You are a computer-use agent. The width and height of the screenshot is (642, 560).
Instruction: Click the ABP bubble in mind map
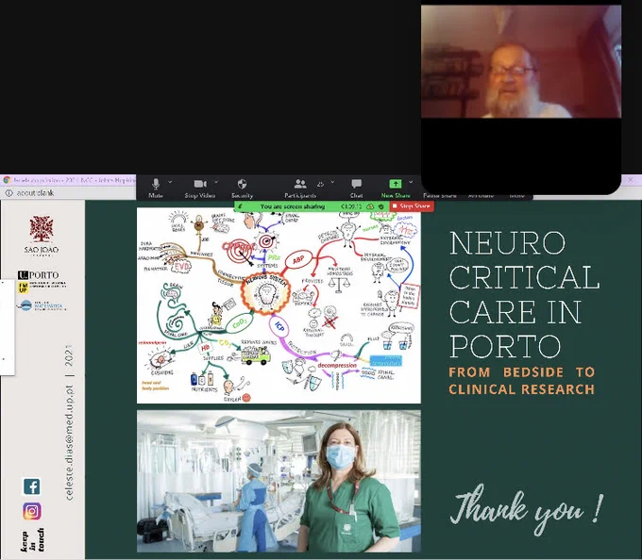tap(299, 259)
